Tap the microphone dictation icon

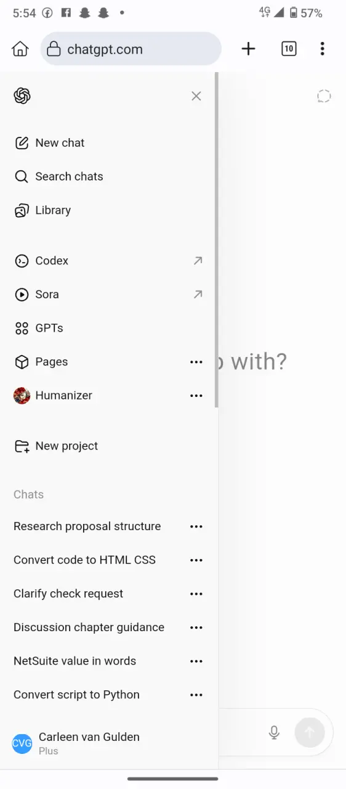coord(274,732)
